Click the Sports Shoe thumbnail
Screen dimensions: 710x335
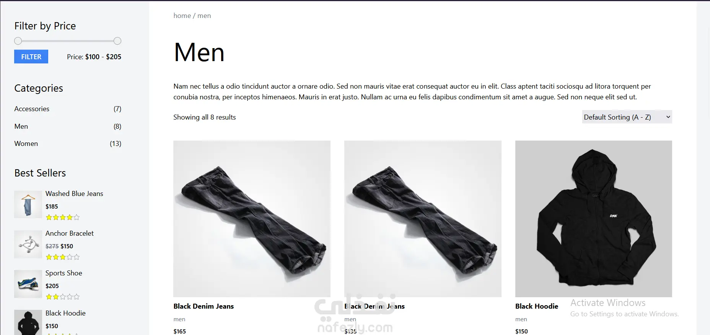[28, 284]
